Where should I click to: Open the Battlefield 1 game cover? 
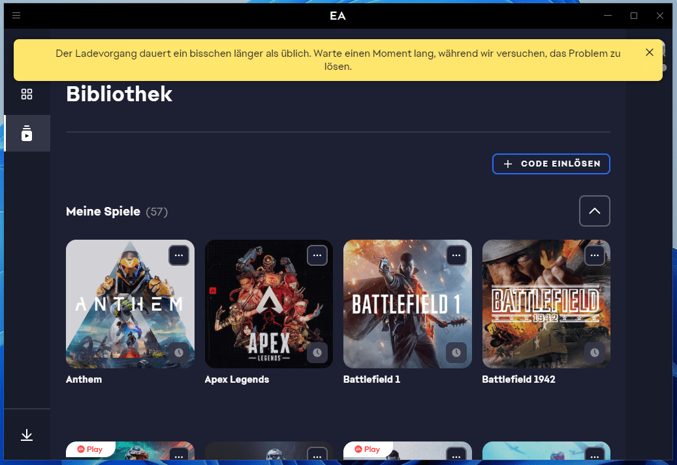click(407, 304)
